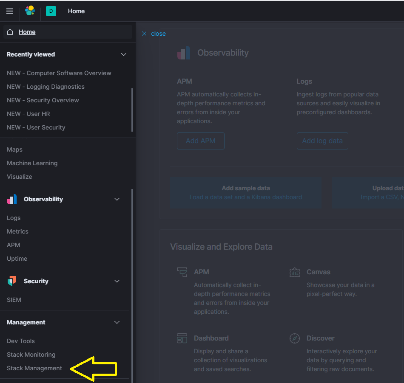Click the Canvas heading

click(319, 272)
